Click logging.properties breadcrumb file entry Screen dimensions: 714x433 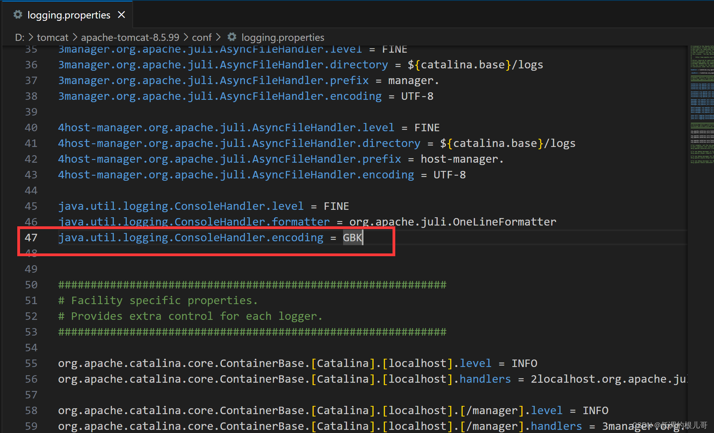tap(283, 37)
